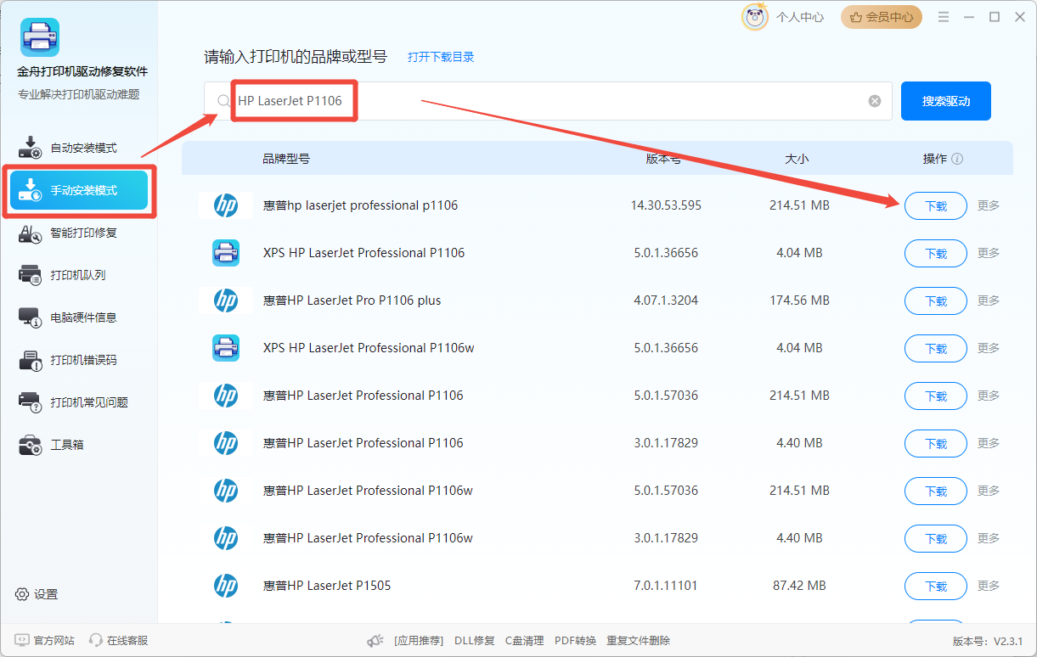Viewport: 1037px width, 657px height.
Task: Switch to 自动安装模式
Action: point(79,148)
